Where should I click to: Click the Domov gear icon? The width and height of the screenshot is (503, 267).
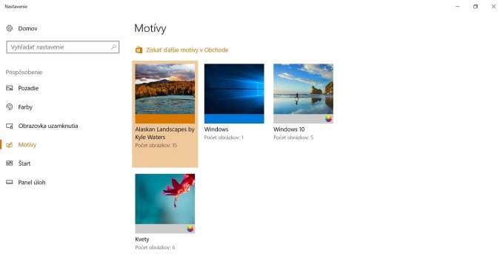[x=10, y=28]
